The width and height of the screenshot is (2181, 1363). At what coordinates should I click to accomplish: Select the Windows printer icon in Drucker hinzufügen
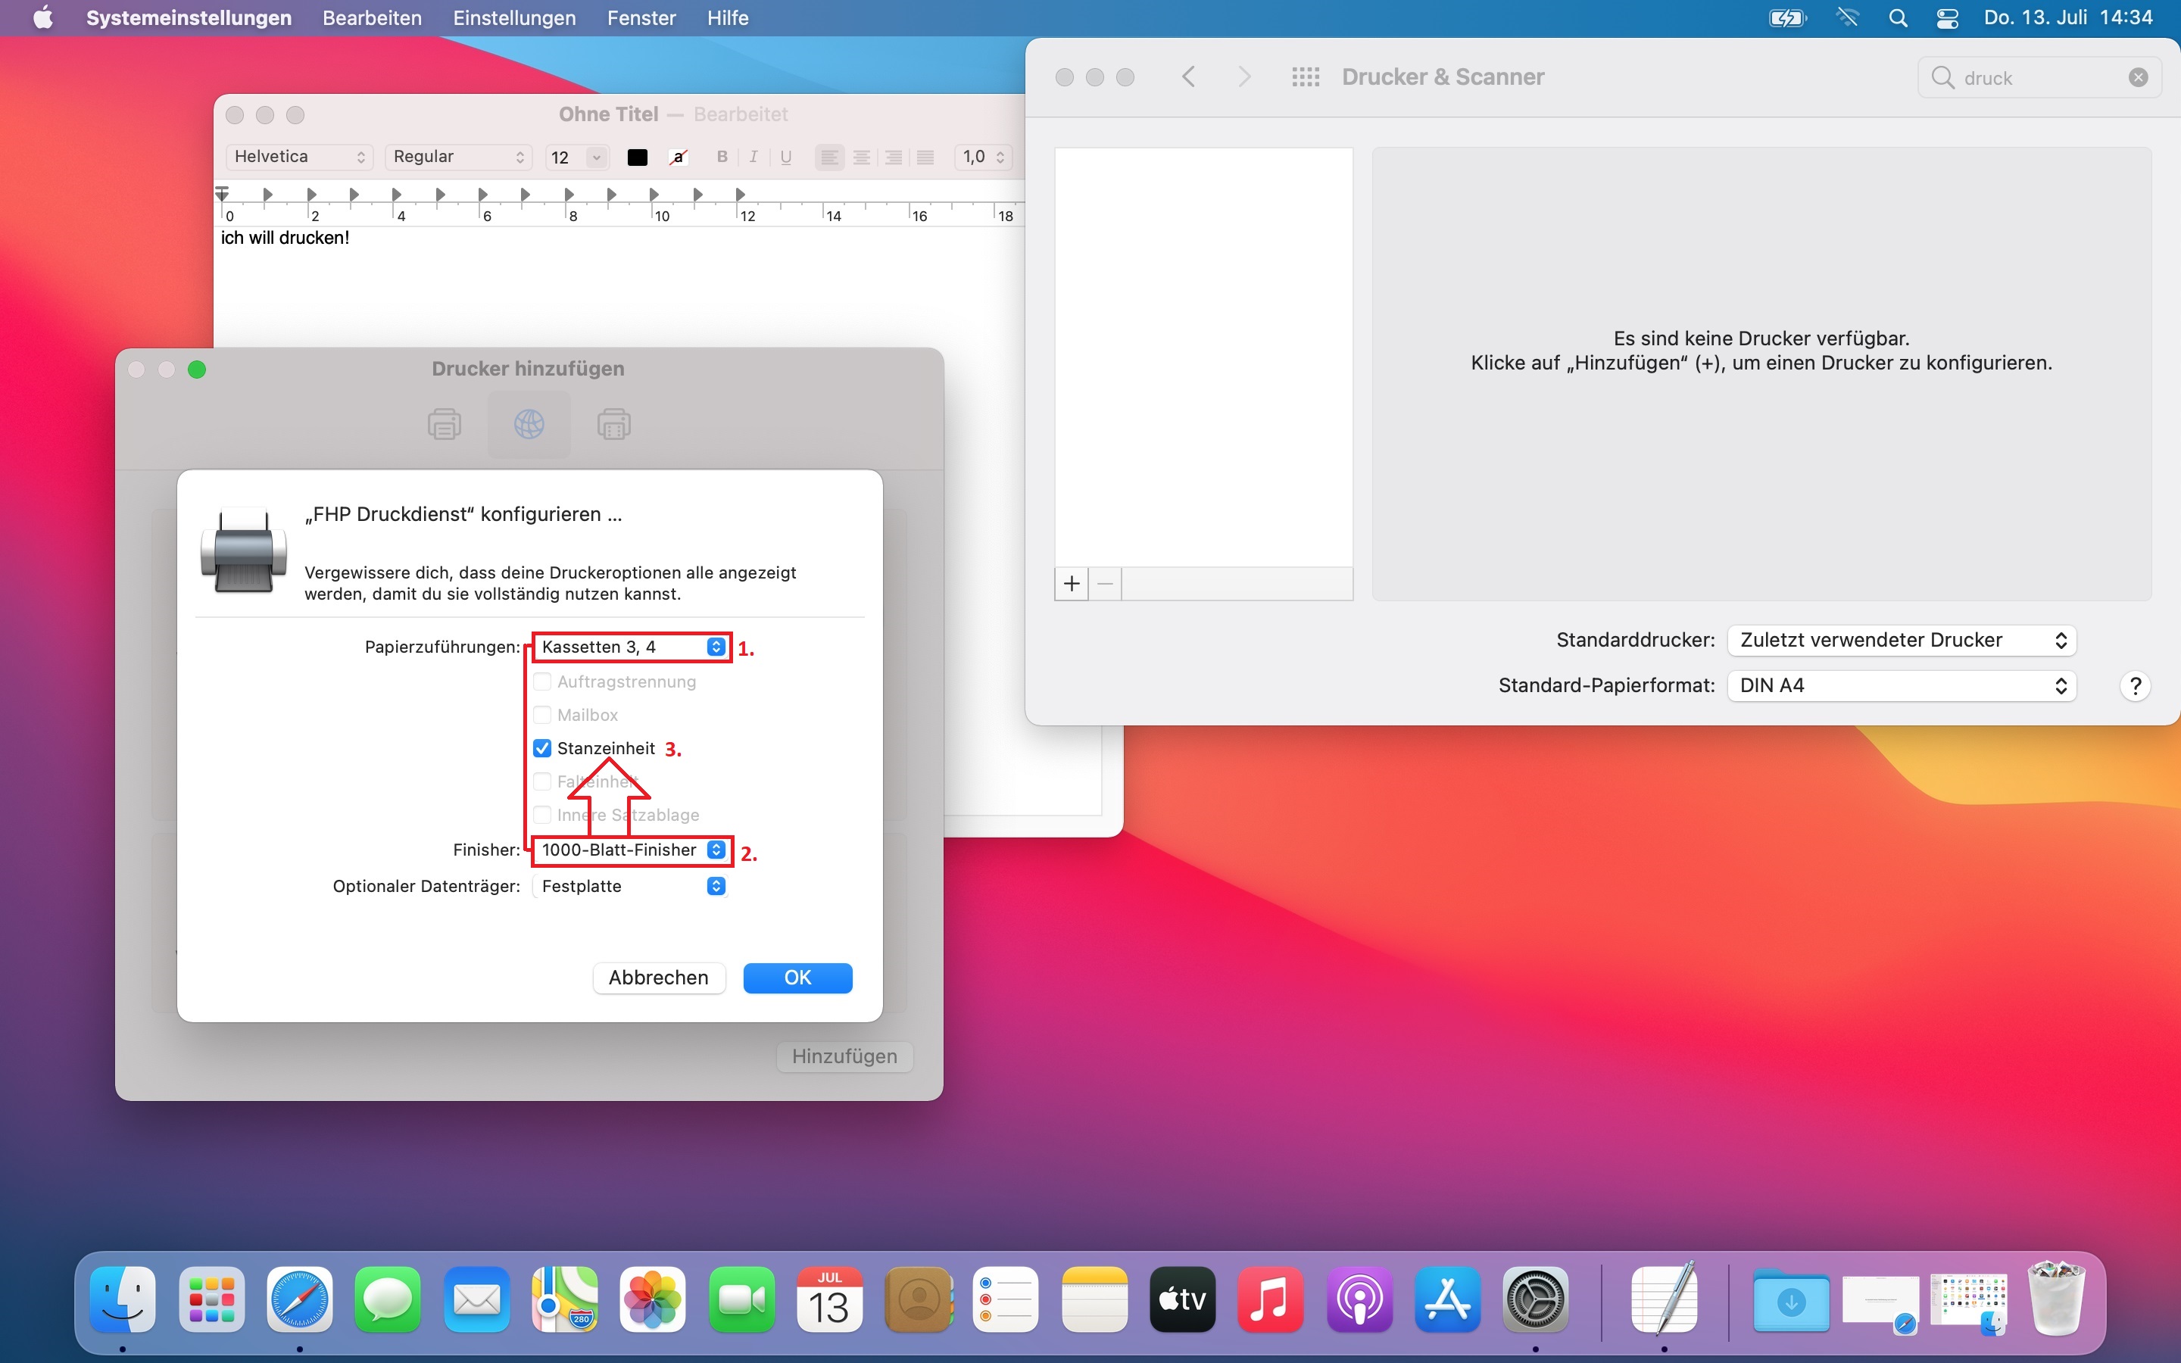coord(613,424)
